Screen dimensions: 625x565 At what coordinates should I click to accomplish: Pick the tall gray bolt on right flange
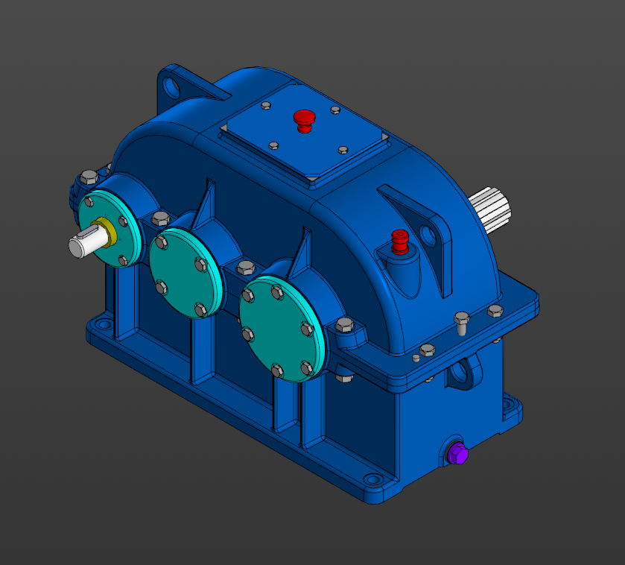[461, 322]
